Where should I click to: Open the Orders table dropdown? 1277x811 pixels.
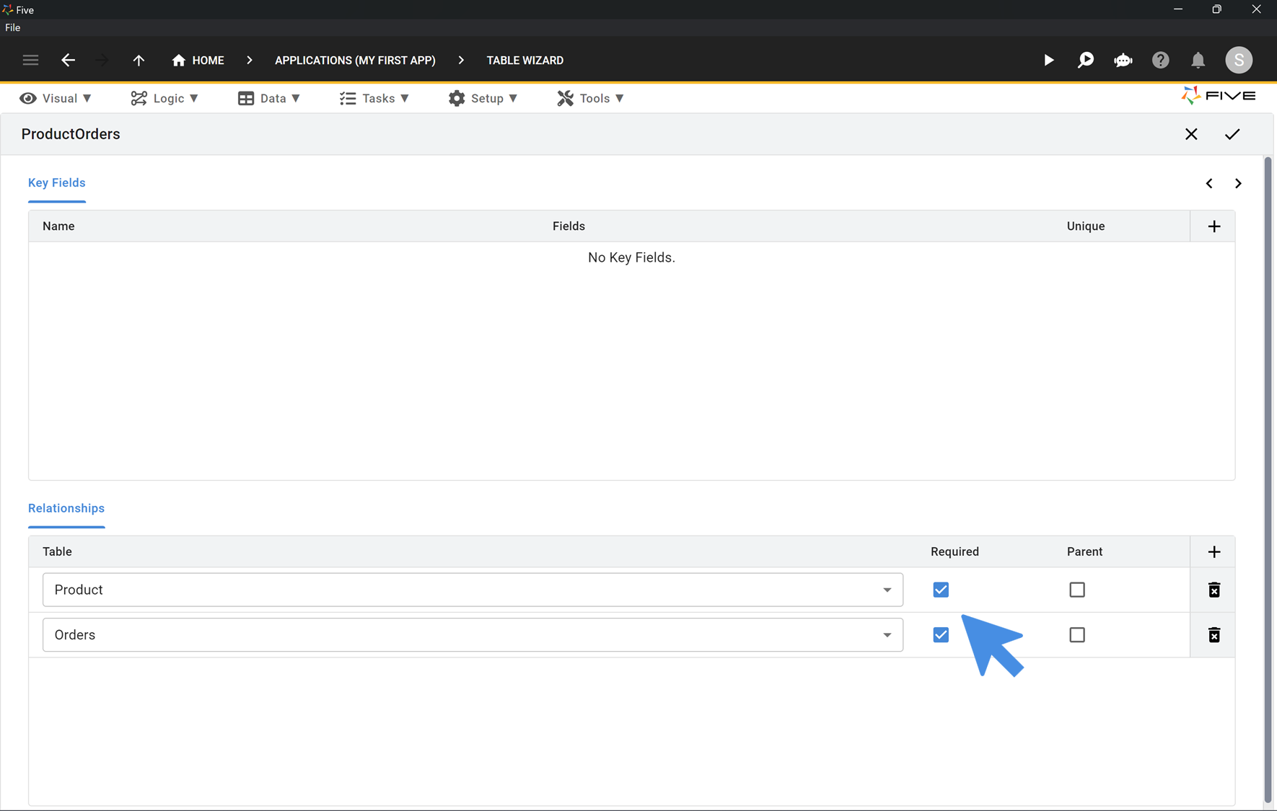point(887,634)
